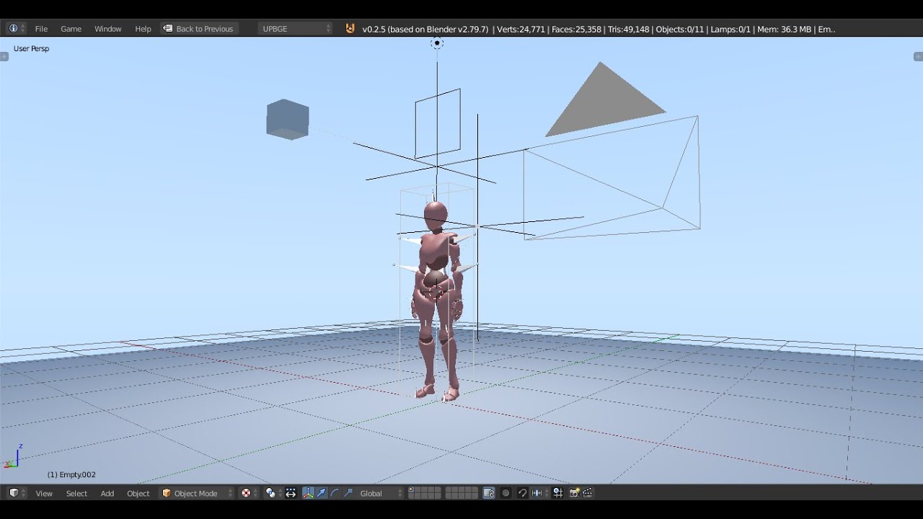The height and width of the screenshot is (519, 923).
Task: Open the Help menu
Action: pyautogui.click(x=143, y=29)
